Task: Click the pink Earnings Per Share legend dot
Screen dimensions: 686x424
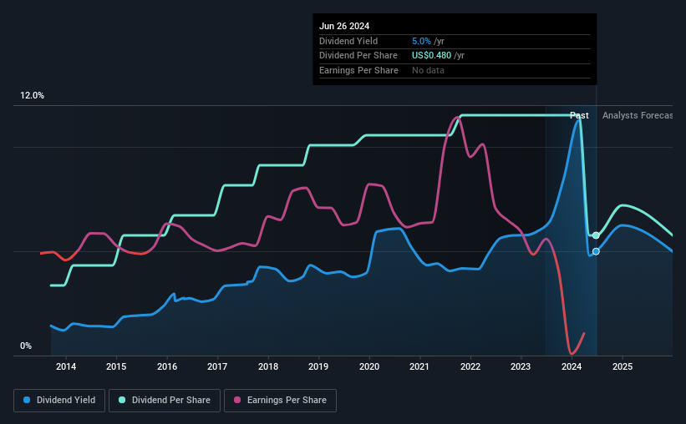Action: 237,400
